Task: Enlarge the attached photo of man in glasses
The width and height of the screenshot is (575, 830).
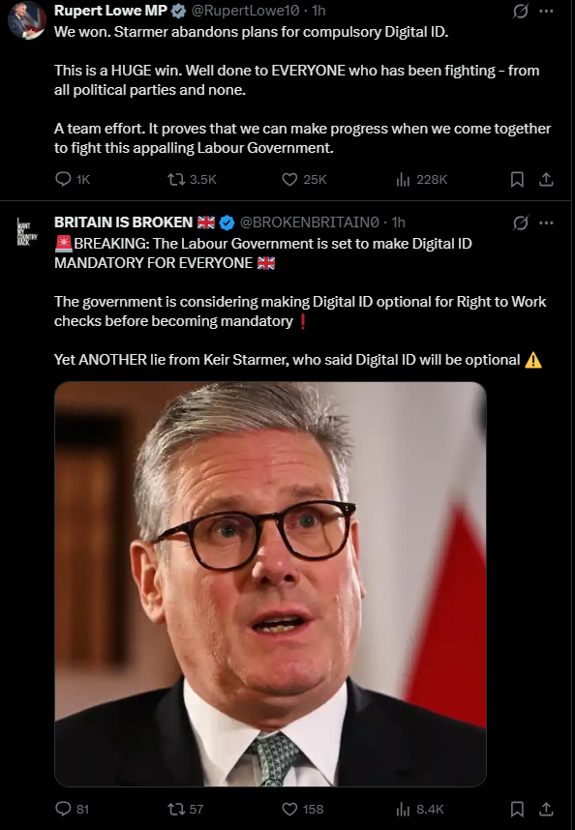Action: click(270, 584)
